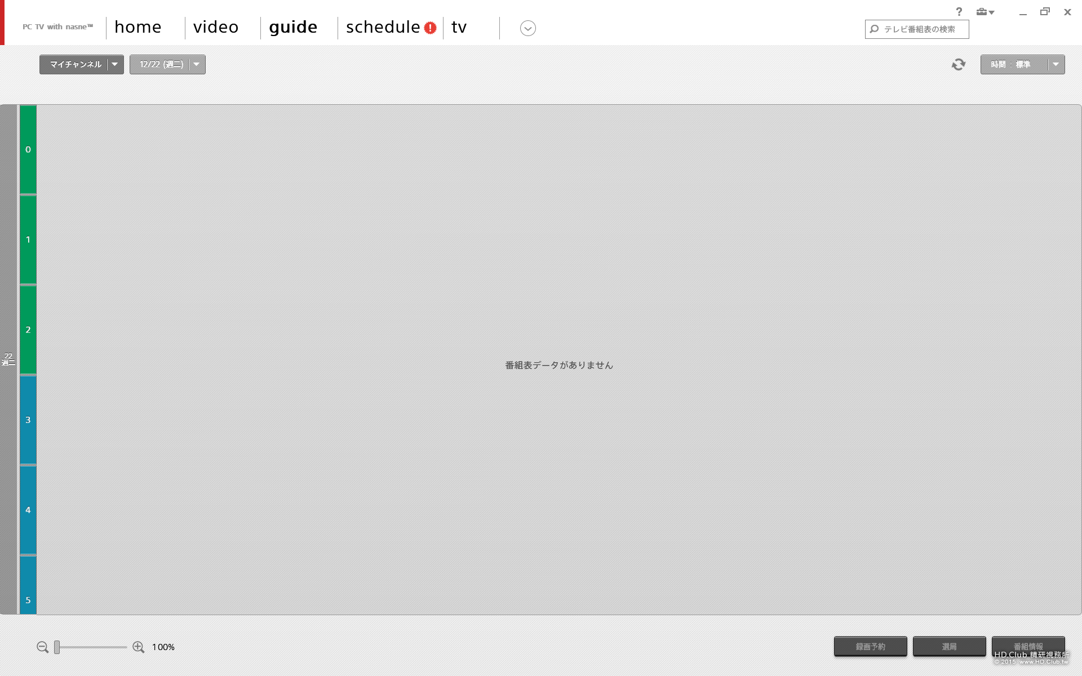Open the 12/22 date dropdown
Viewport: 1082px width, 676px height.
coord(167,65)
